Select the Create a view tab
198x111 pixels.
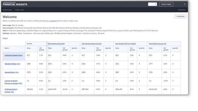click(19, 10)
